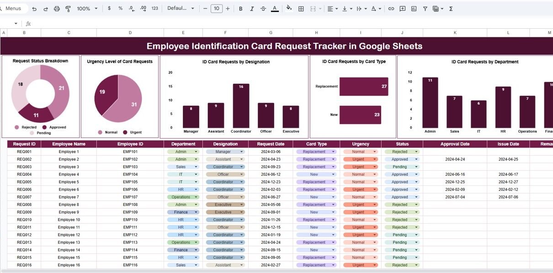Toggle Italic formatting
Screen dimensions: 553x273
(x=252, y=9)
